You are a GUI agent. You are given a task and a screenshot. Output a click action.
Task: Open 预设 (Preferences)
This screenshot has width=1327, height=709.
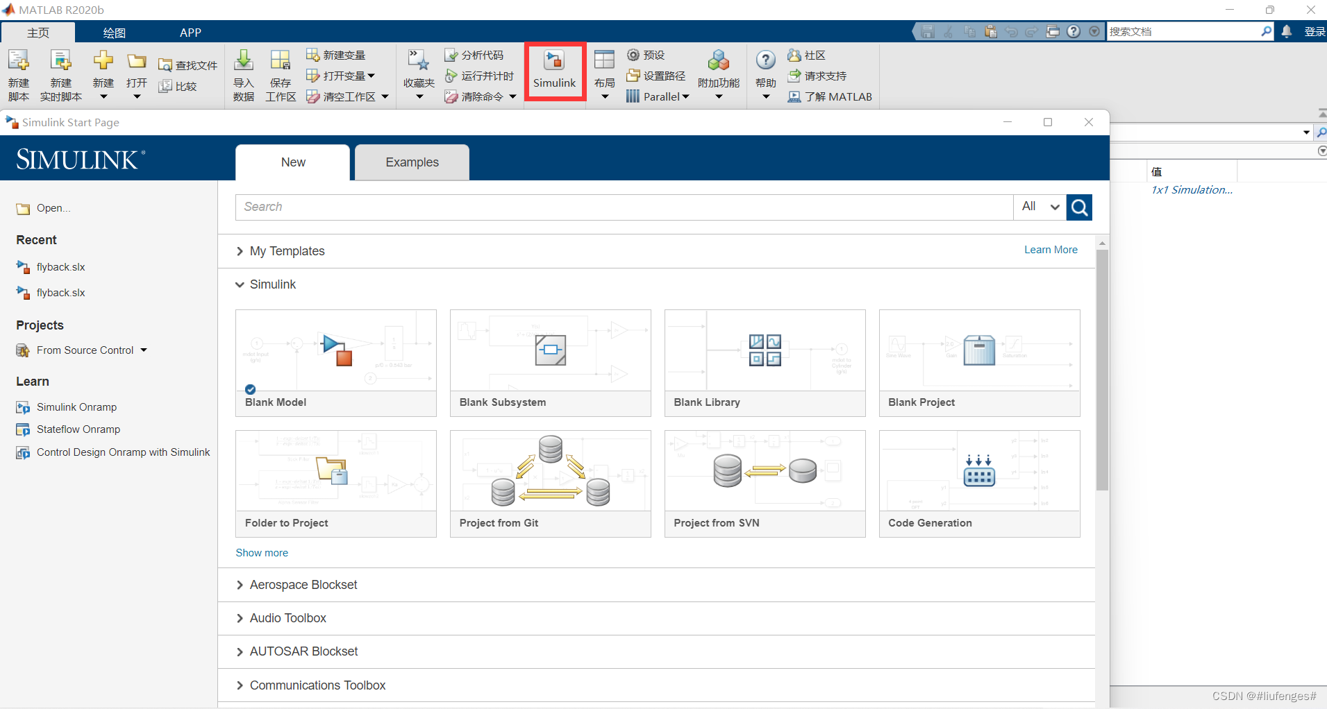pos(645,55)
